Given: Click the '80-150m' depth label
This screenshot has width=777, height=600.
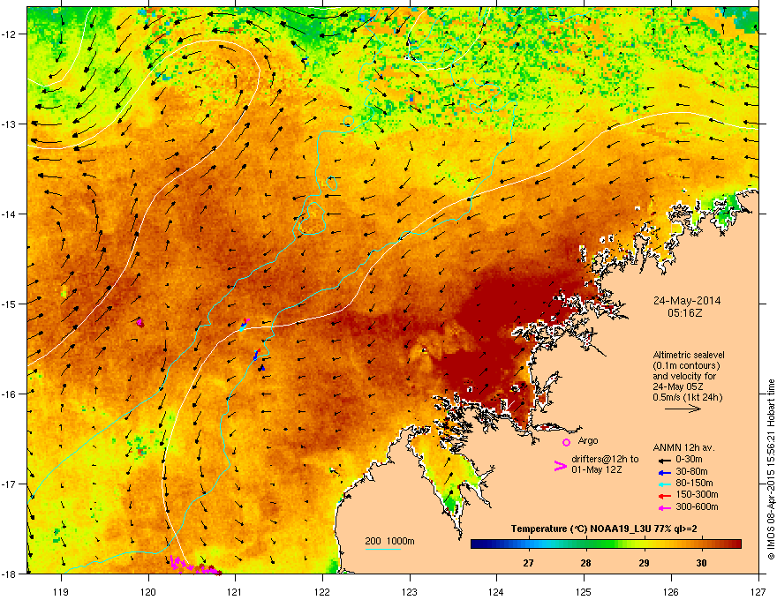Looking at the screenshot, I should (694, 484).
